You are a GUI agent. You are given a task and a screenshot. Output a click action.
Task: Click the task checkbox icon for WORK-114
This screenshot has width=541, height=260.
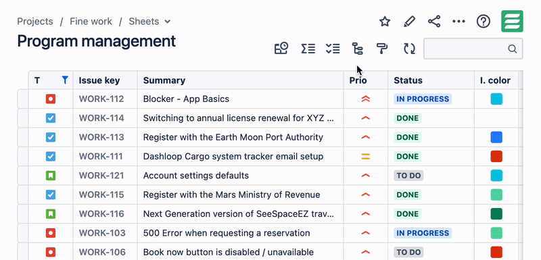(x=51, y=118)
